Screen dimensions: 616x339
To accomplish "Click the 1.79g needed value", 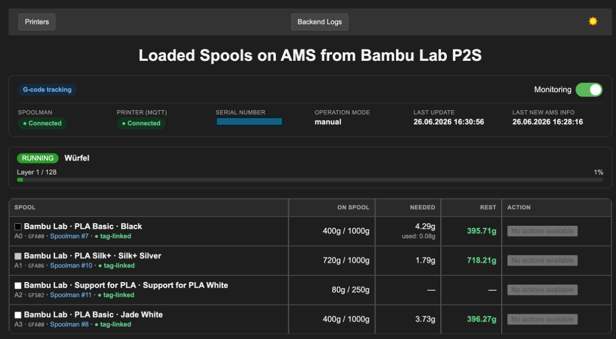I will [x=424, y=261].
